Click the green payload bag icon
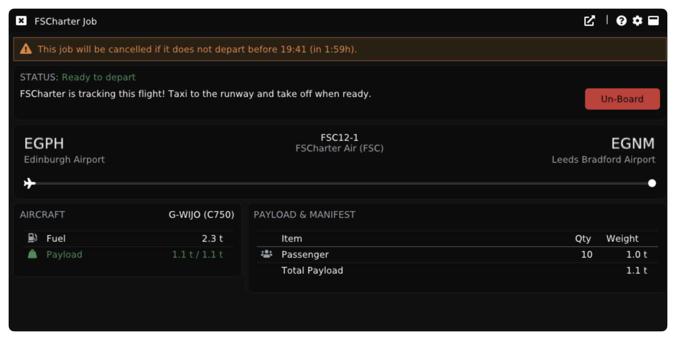Screen dimensions: 676x340 pyautogui.click(x=32, y=254)
